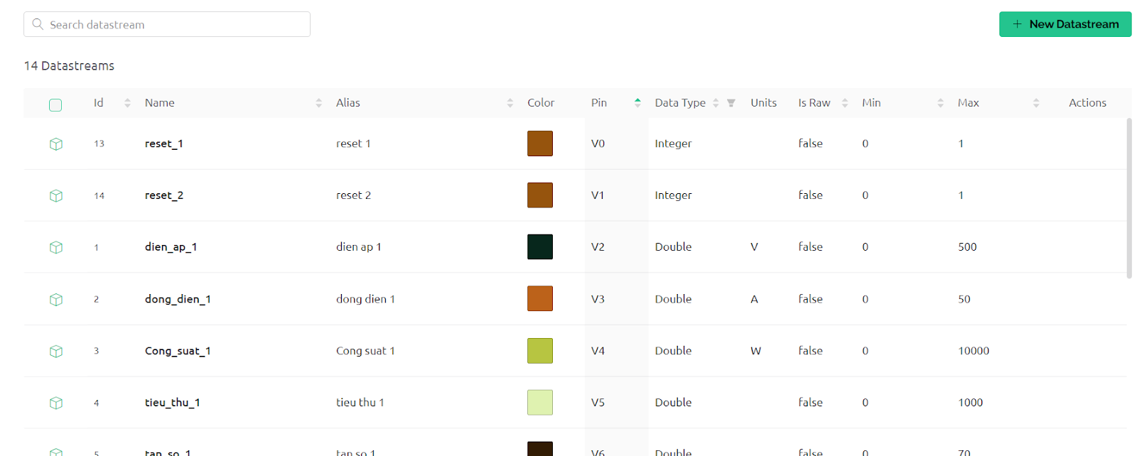Open the orange swatch of dong_dien_1
1137x456 pixels.
pos(540,299)
